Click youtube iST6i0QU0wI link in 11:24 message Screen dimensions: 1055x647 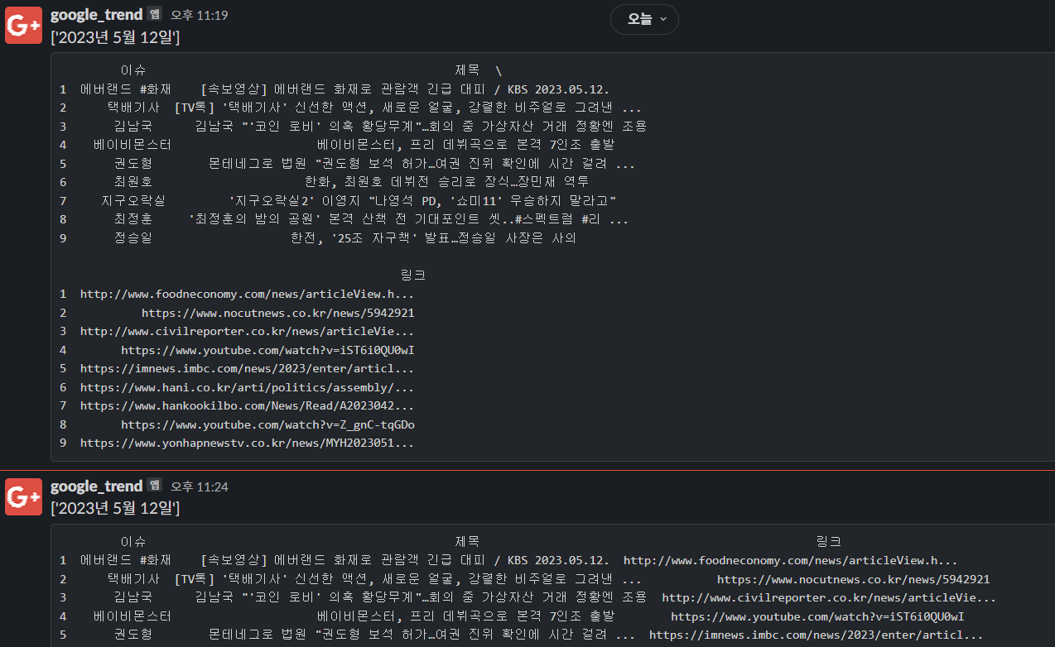tap(817, 616)
